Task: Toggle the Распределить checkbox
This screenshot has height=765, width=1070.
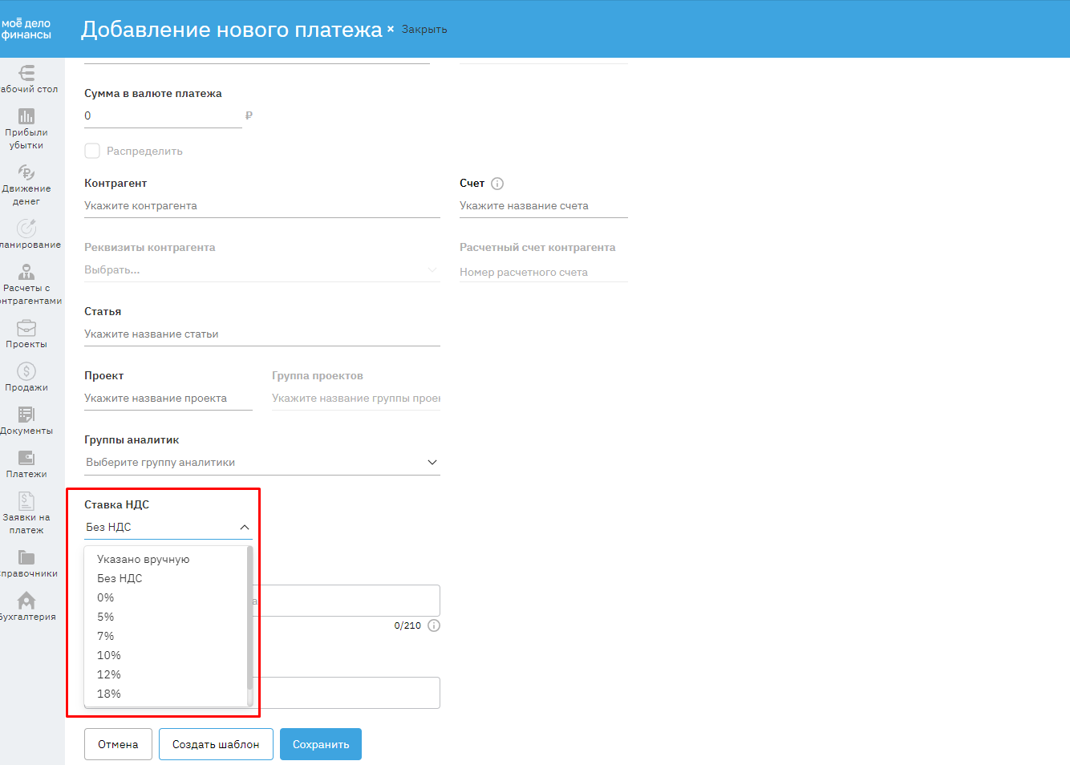Action: (92, 151)
